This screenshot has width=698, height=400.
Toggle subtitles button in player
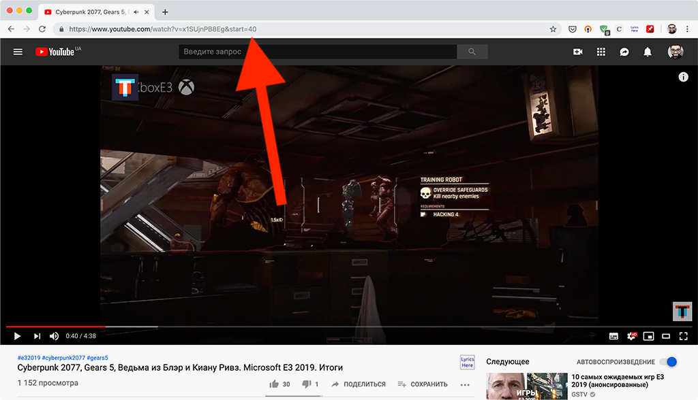pos(613,336)
